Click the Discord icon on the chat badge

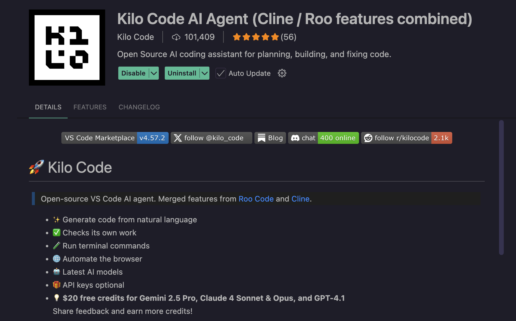tap(295, 138)
